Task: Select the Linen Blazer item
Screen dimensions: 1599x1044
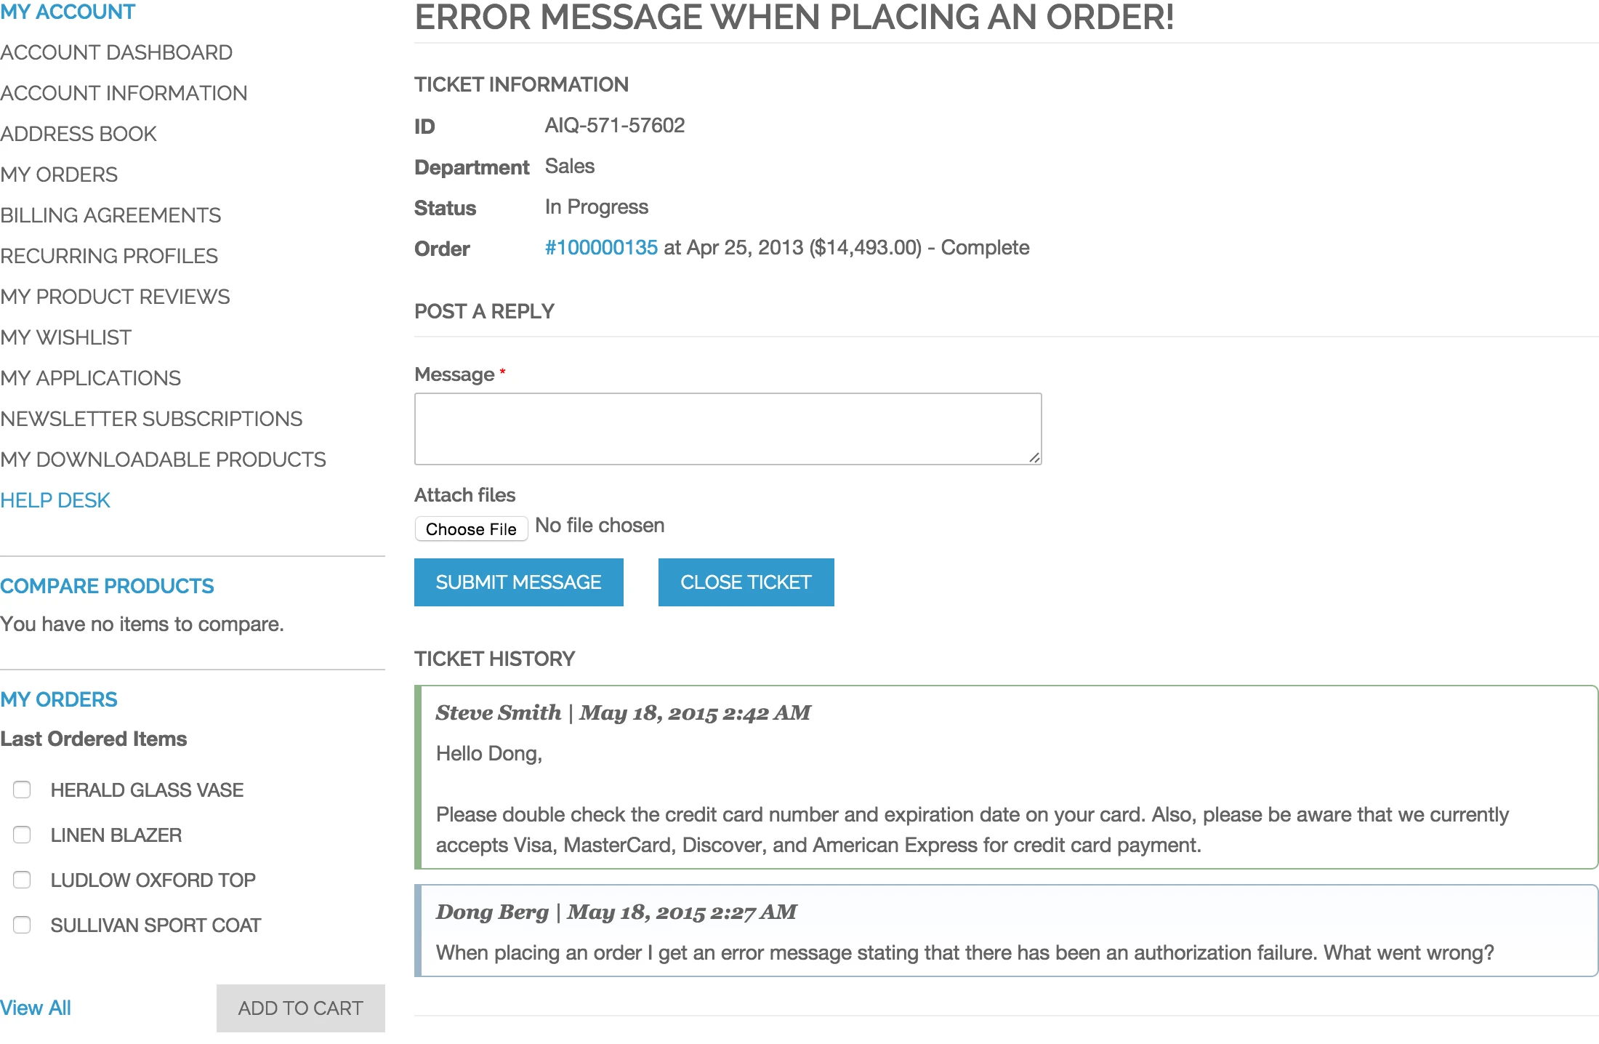Action: coord(22,835)
